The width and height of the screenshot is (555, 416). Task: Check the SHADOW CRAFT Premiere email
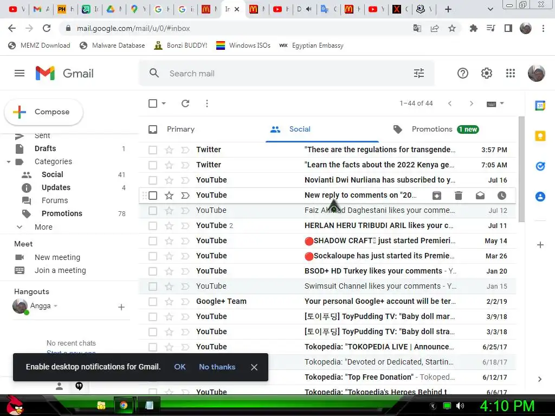(153, 241)
